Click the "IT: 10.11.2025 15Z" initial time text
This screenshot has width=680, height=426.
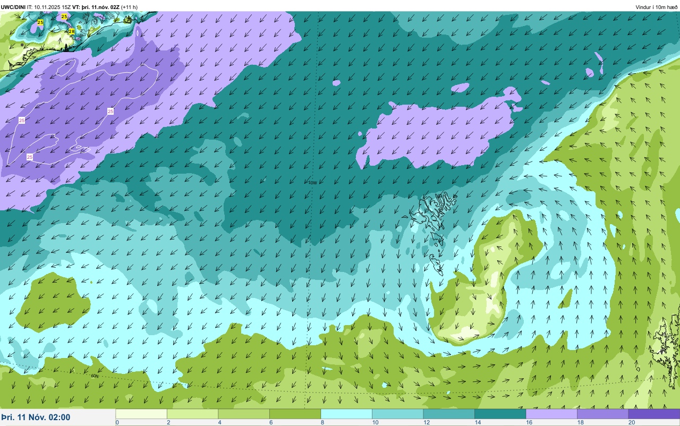click(x=49, y=7)
